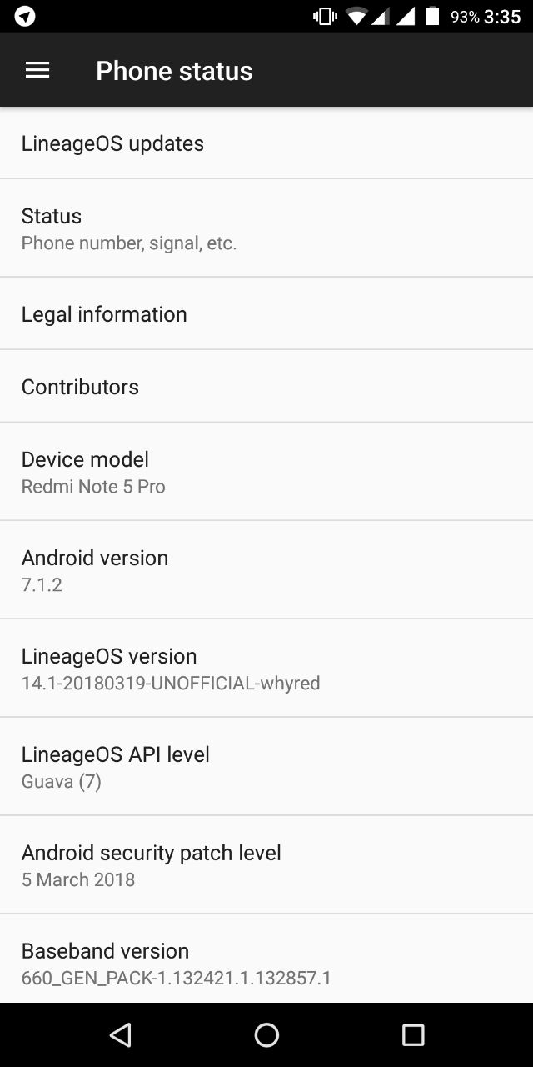533x1067 pixels.
Task: Tap Android security patch level entry
Action: click(x=266, y=865)
